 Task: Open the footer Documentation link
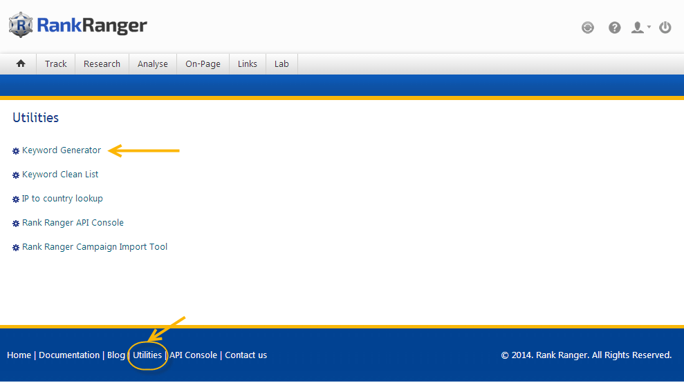point(69,355)
